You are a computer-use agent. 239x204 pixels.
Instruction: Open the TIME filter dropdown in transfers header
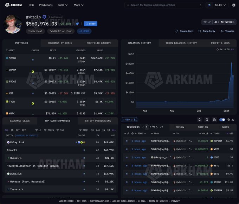(x=140, y=133)
